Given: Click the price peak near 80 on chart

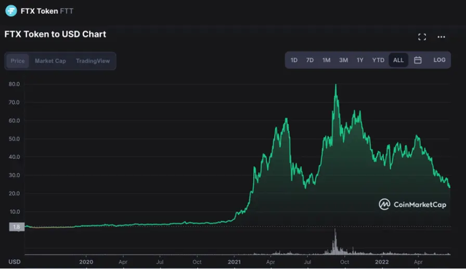Looking at the screenshot, I should (x=336, y=85).
